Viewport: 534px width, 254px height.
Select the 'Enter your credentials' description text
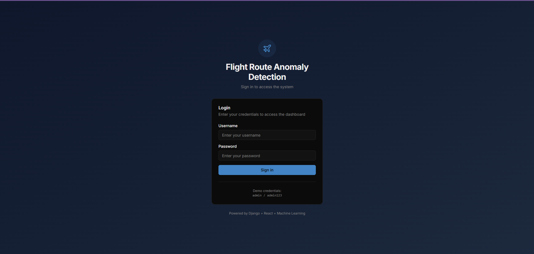[262, 114]
